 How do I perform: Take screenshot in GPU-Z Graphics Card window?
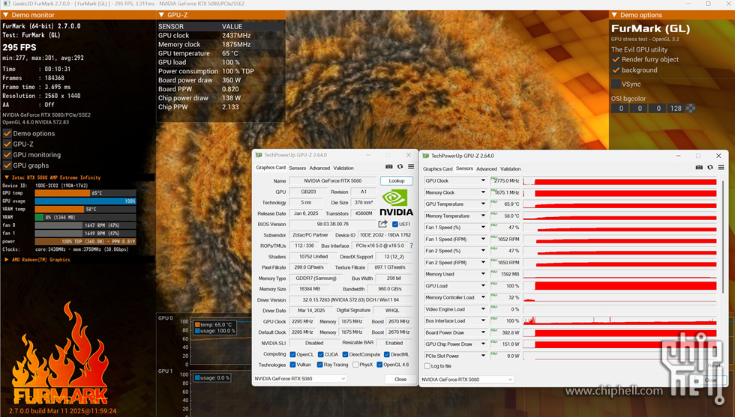[x=389, y=167]
